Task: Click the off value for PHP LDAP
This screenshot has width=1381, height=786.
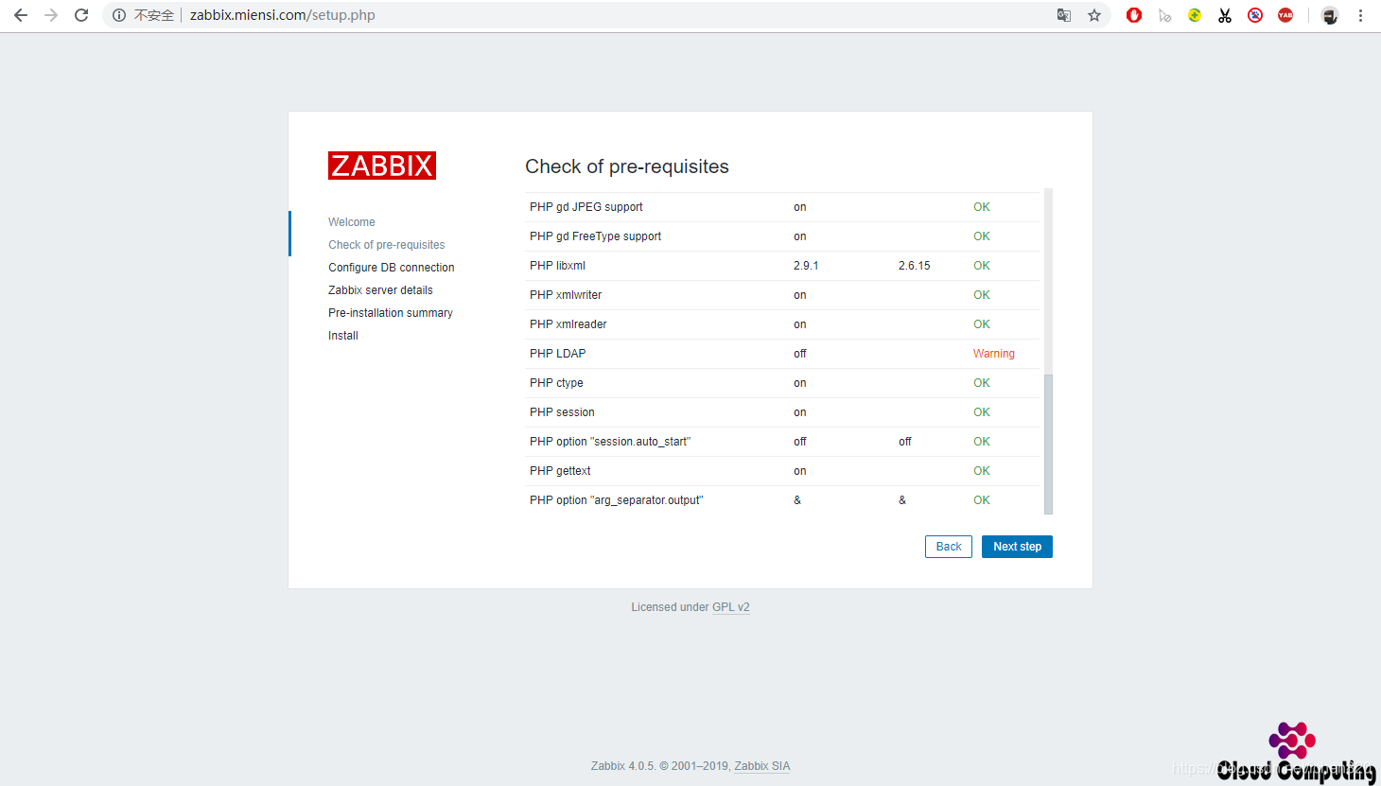Action: point(800,354)
